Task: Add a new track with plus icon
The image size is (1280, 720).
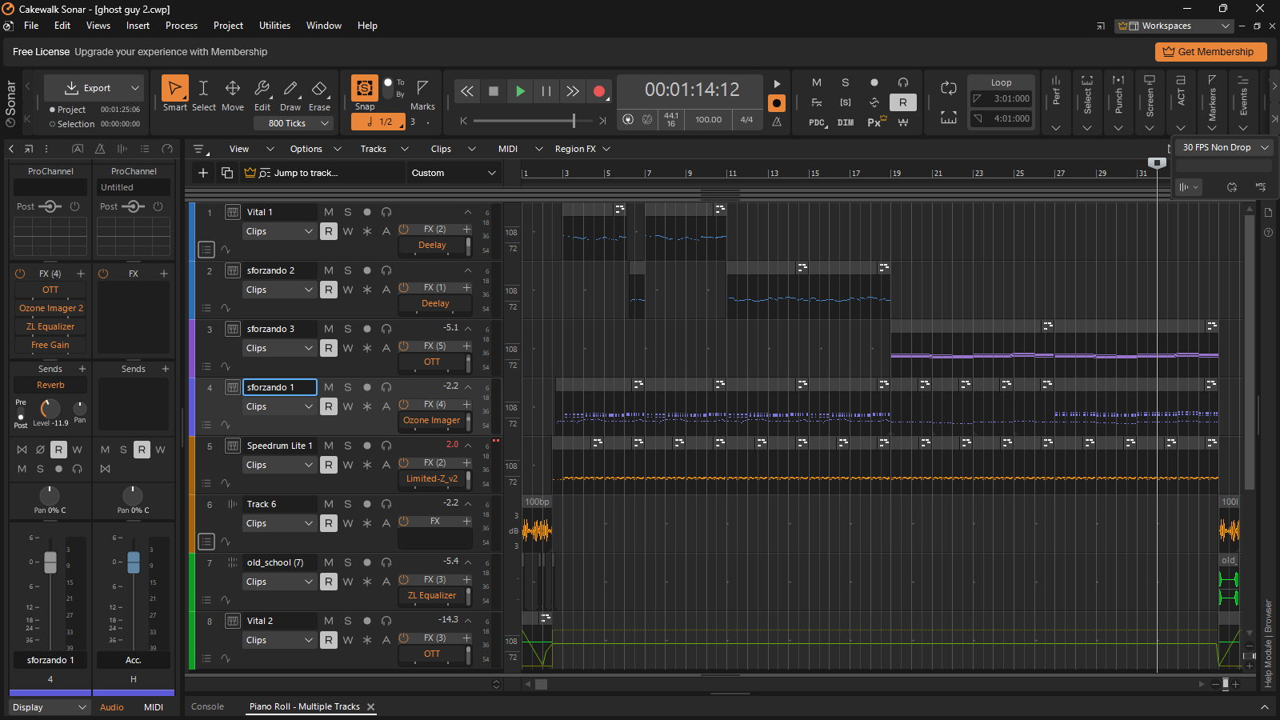Action: tap(203, 173)
